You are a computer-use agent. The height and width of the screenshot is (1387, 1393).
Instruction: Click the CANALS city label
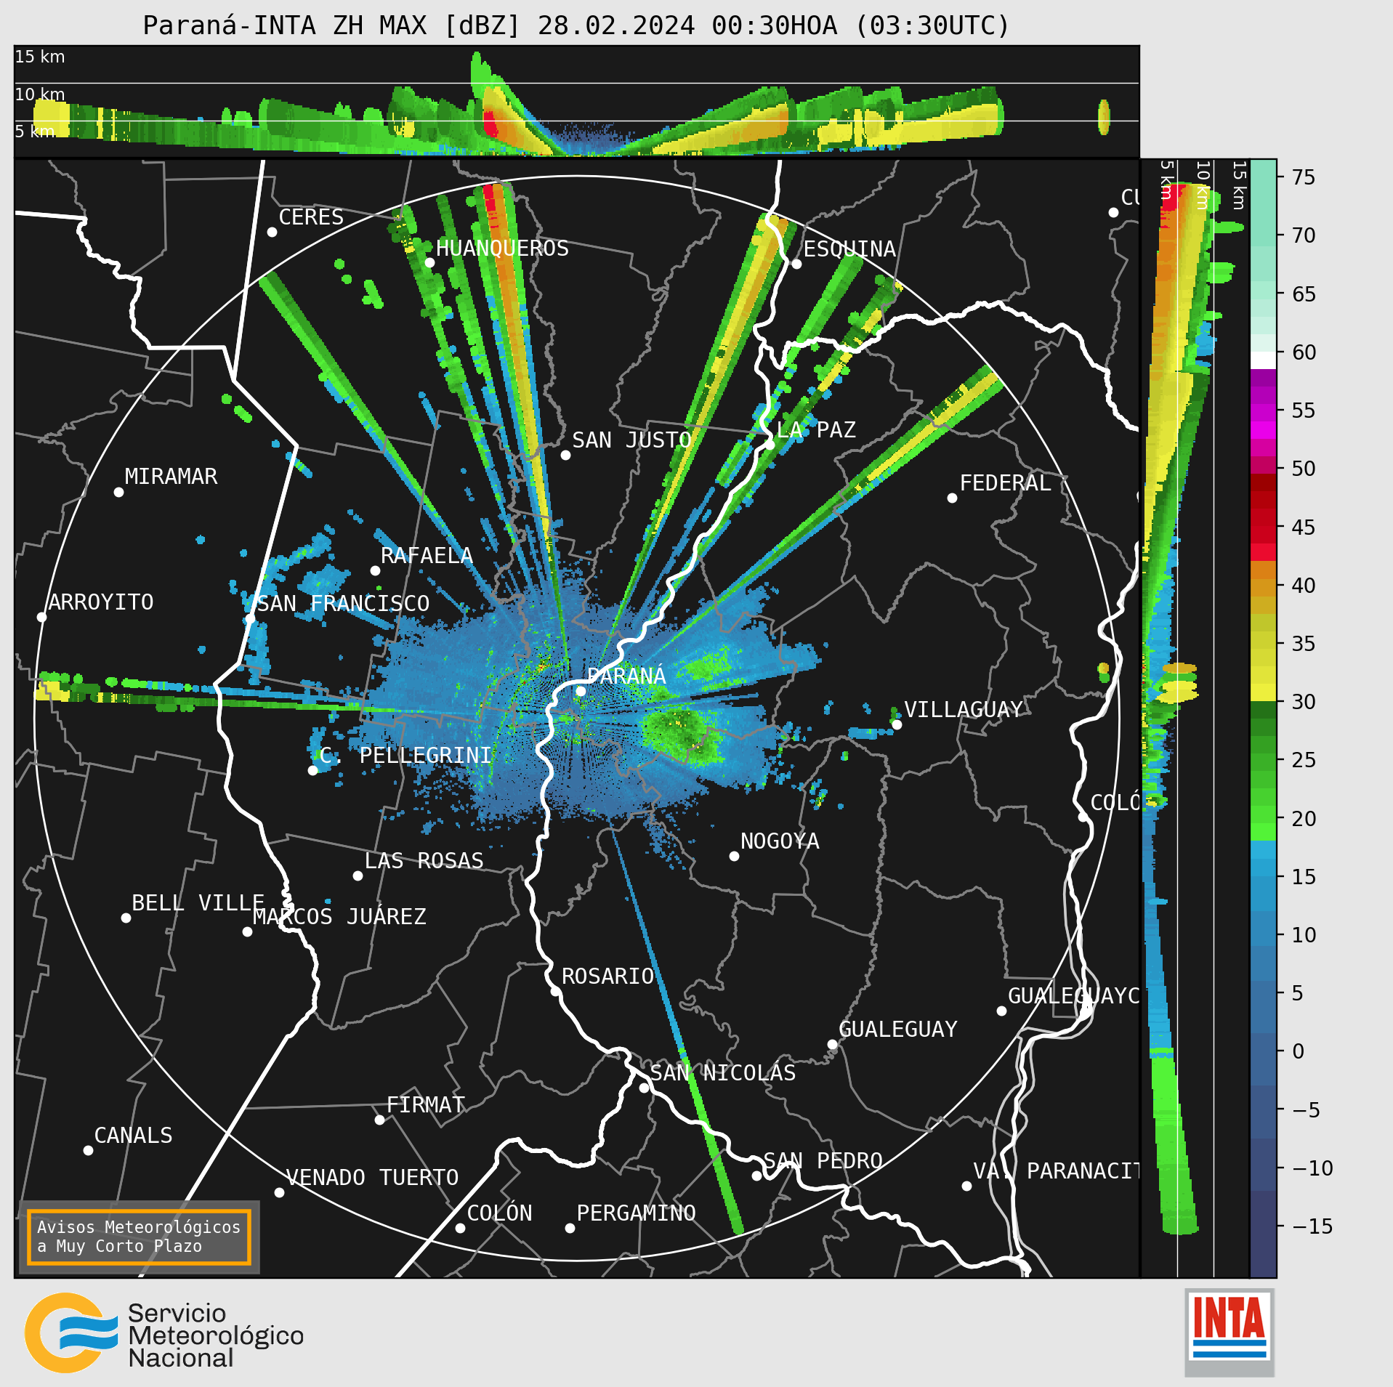coord(133,1136)
